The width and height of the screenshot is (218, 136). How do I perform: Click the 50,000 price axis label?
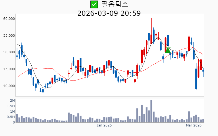coord(9,52)
